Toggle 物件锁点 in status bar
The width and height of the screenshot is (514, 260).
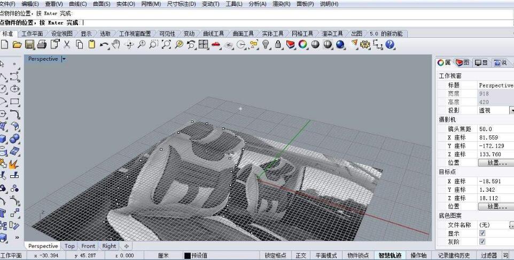(x=357, y=255)
